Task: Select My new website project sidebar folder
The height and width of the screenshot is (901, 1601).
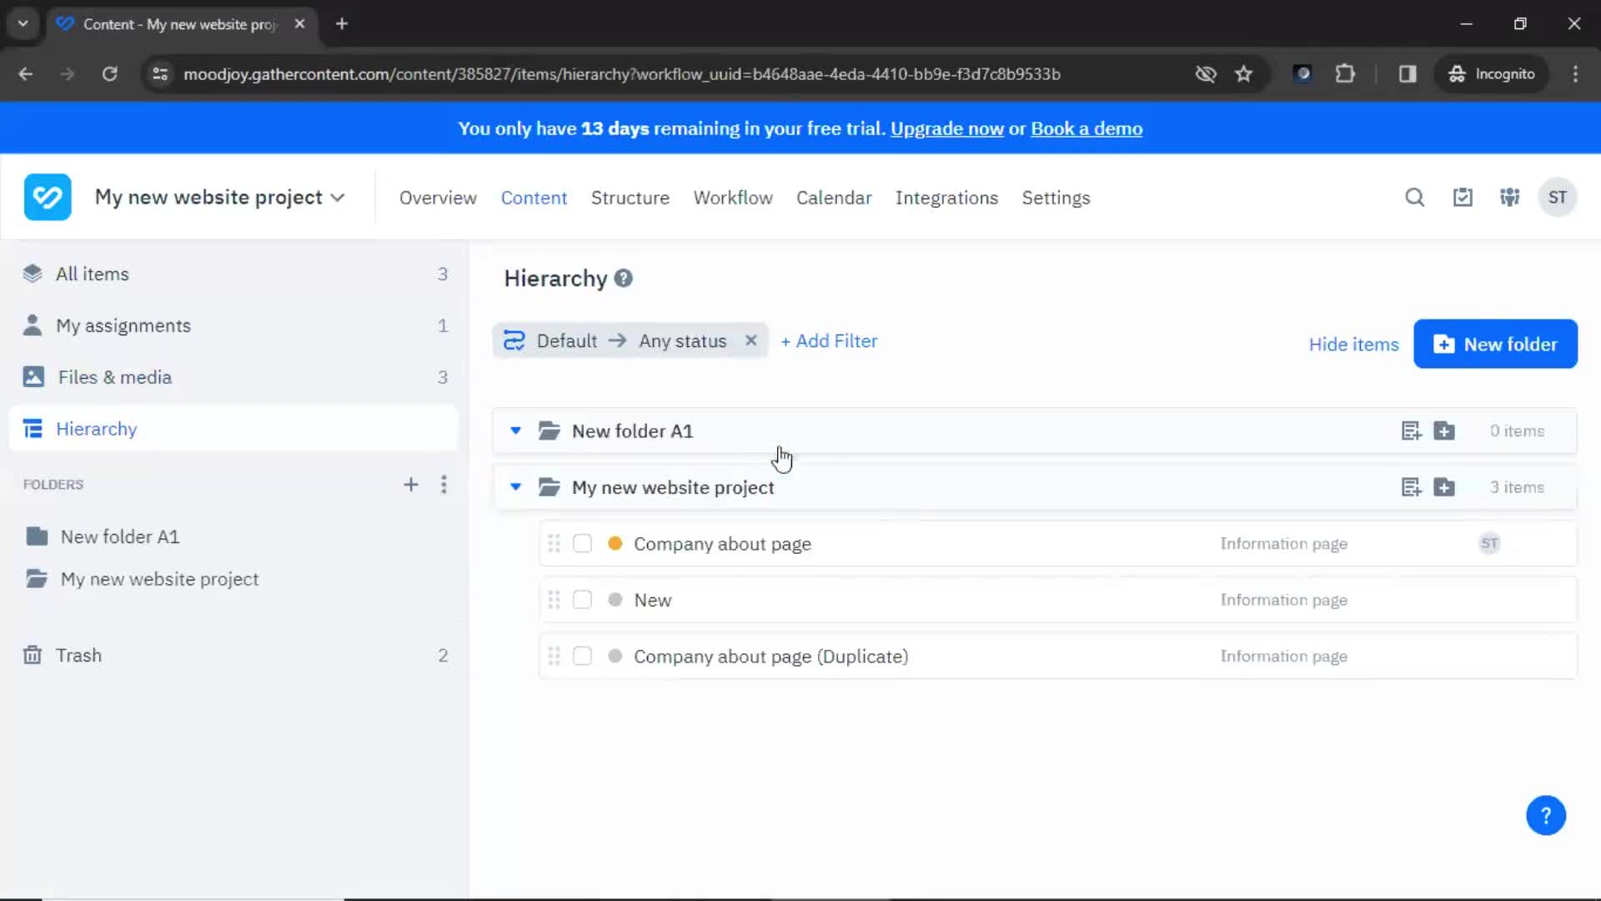Action: (159, 580)
